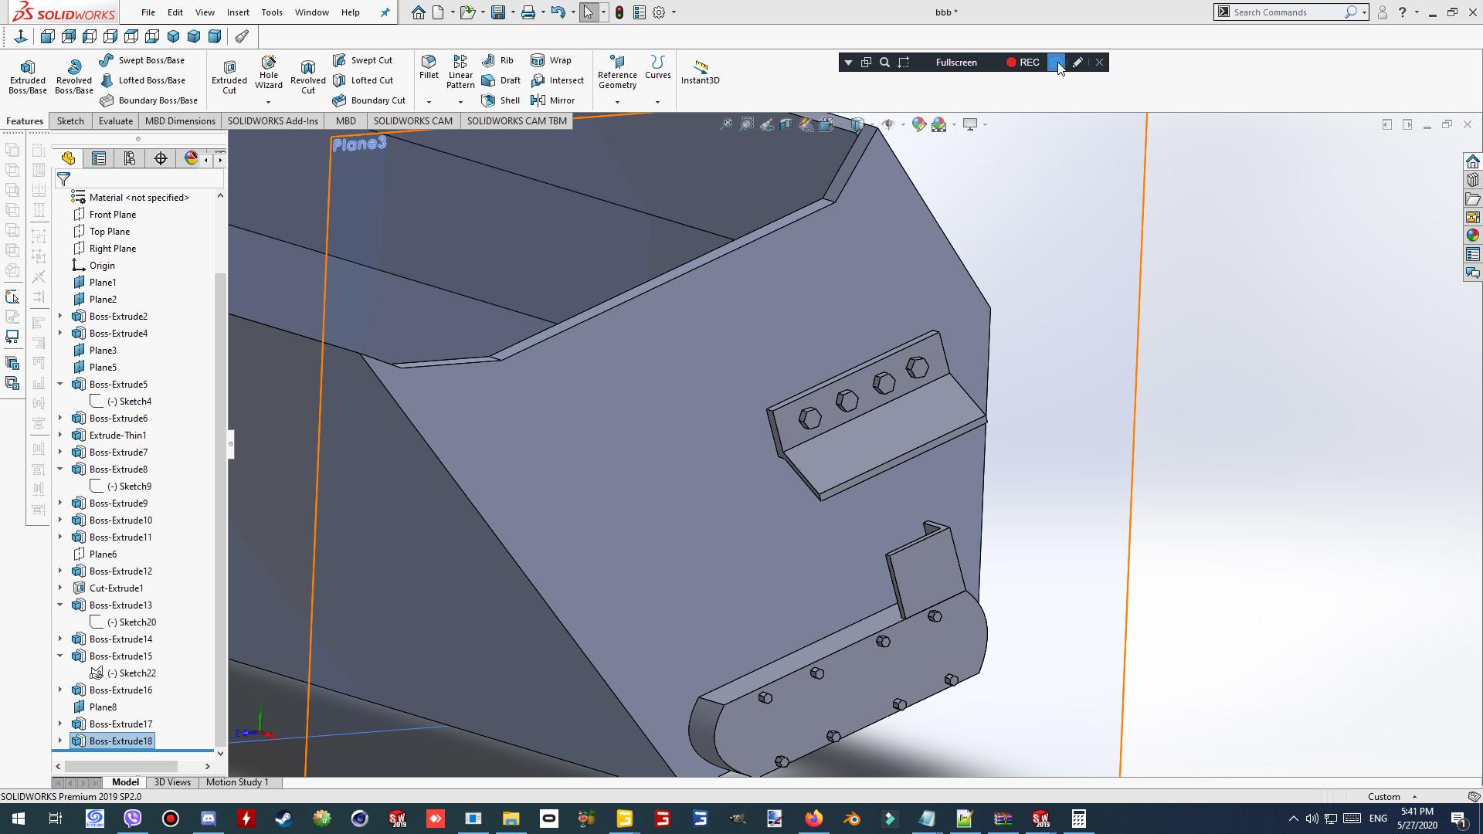This screenshot has width=1483, height=834.
Task: Select the Swept Cut tool
Action: point(362,60)
